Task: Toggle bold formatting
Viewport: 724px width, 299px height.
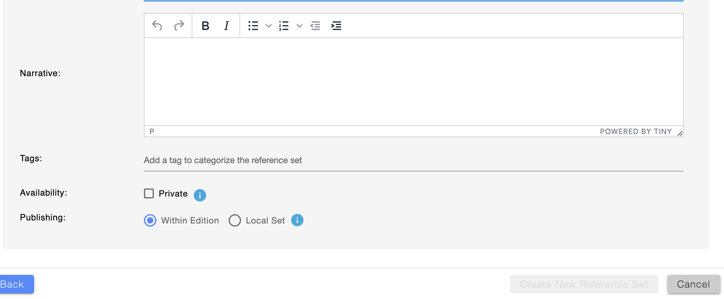Action: coord(205,26)
